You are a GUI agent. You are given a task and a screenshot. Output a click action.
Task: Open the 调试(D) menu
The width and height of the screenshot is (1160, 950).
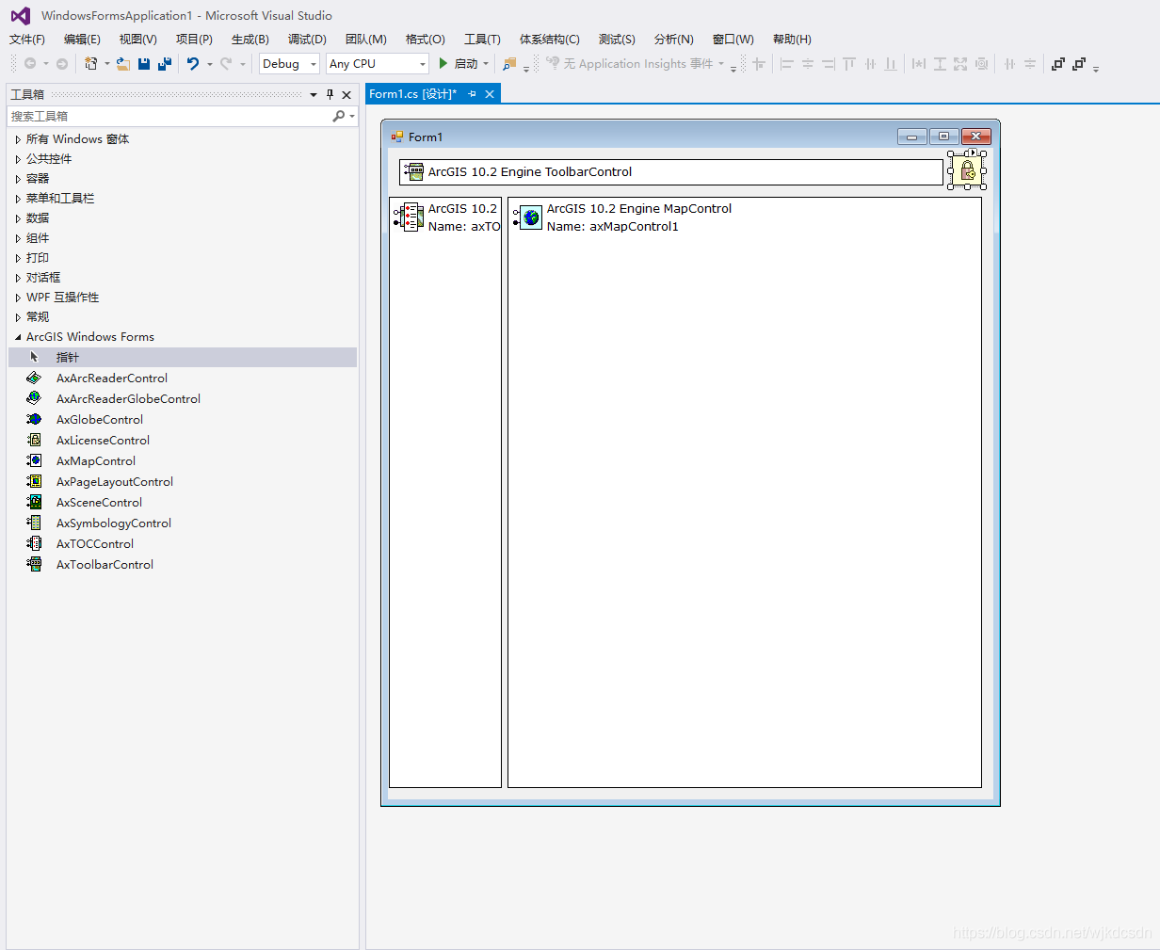(307, 40)
